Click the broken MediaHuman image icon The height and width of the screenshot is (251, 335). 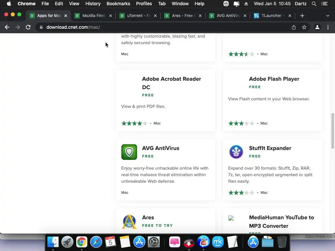[x=231, y=218]
